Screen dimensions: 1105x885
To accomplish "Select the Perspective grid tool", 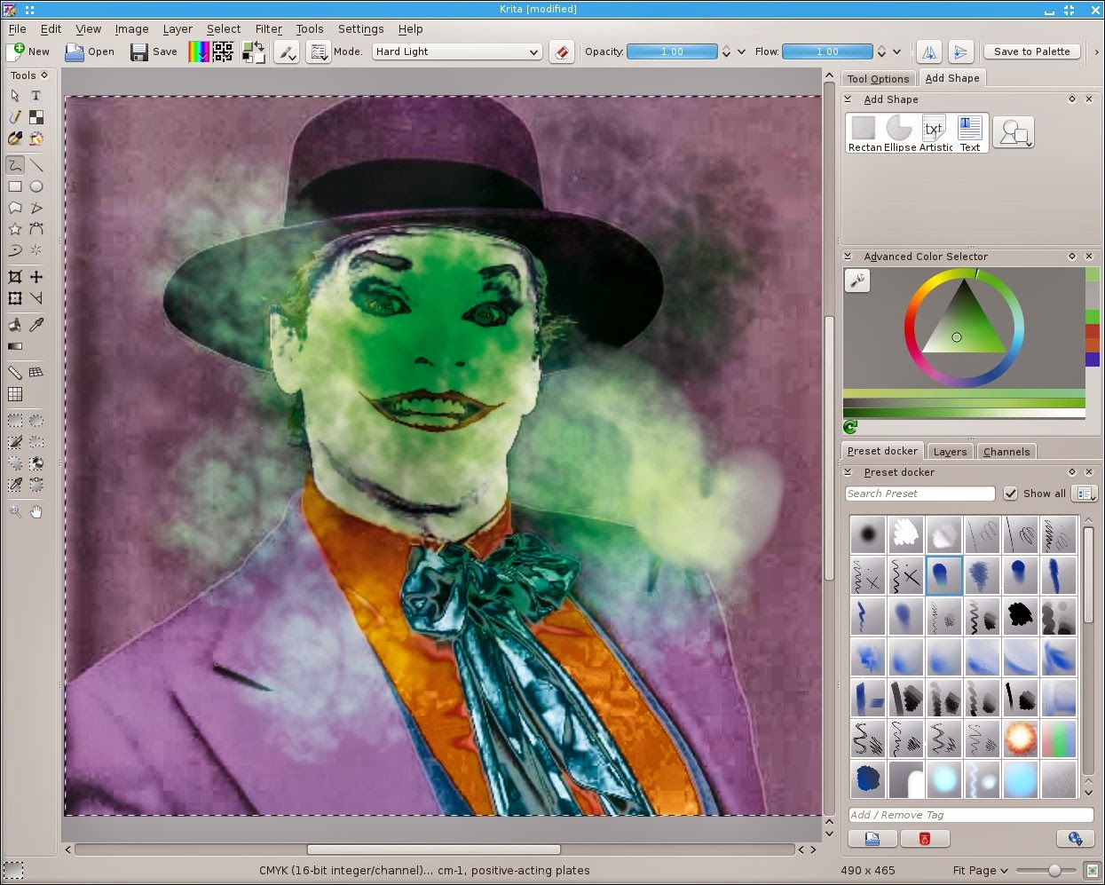I will point(36,373).
